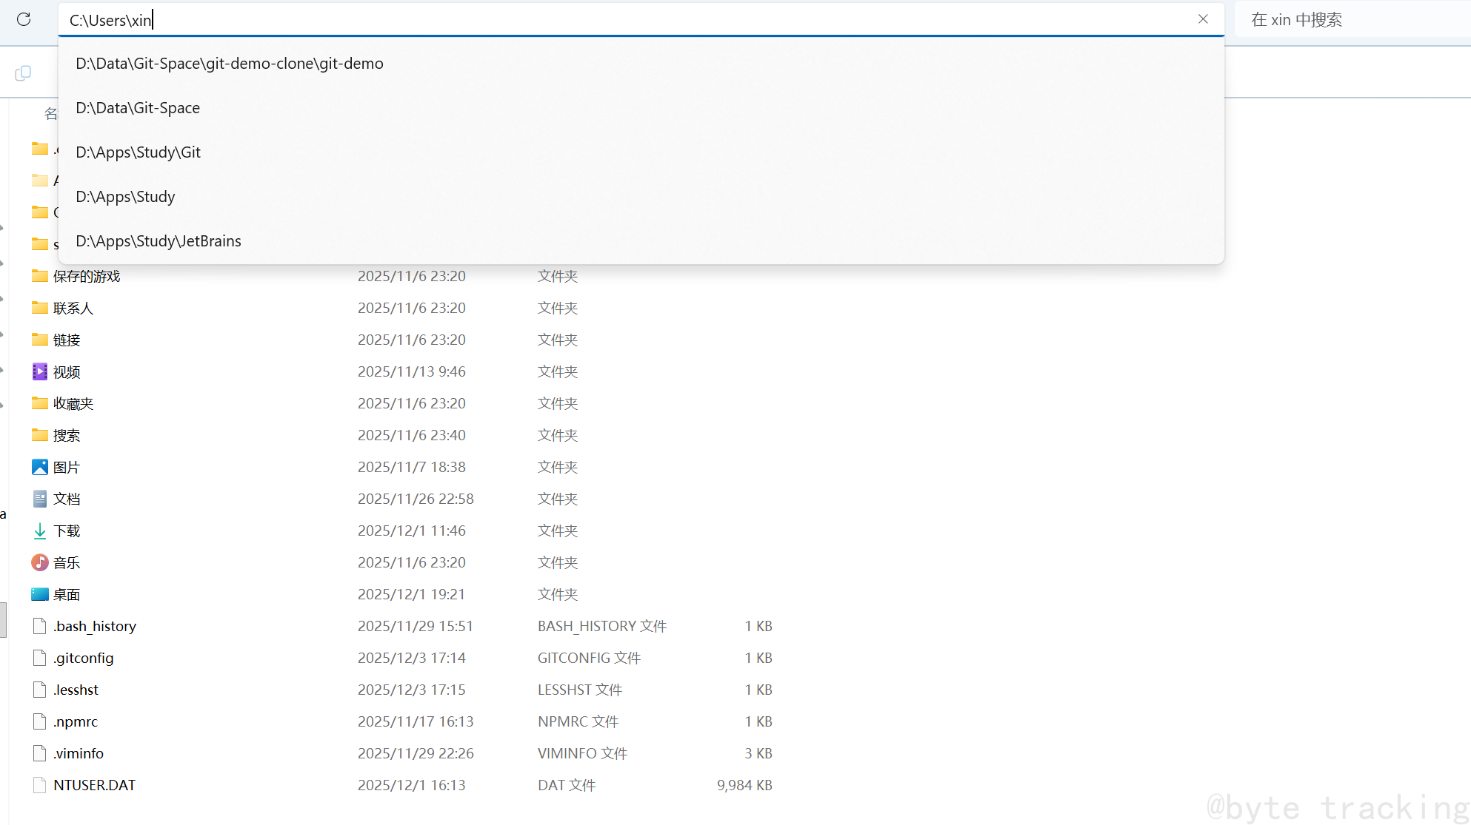Open the 桌面 desktop folder icon

pyautogui.click(x=40, y=594)
